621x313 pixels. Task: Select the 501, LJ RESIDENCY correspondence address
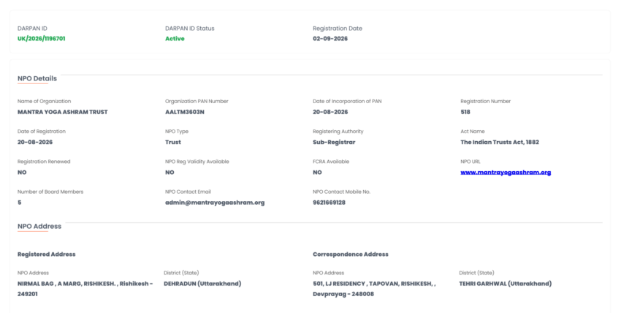(x=374, y=289)
